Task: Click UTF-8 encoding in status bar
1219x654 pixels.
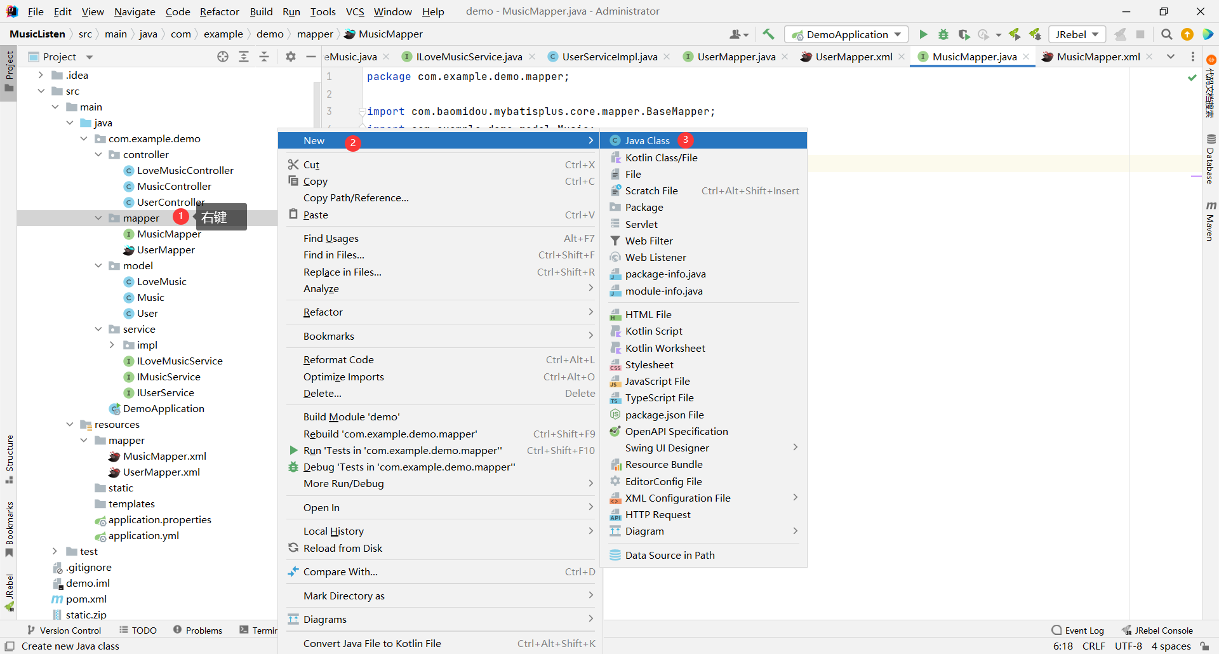Action: click(x=1128, y=646)
